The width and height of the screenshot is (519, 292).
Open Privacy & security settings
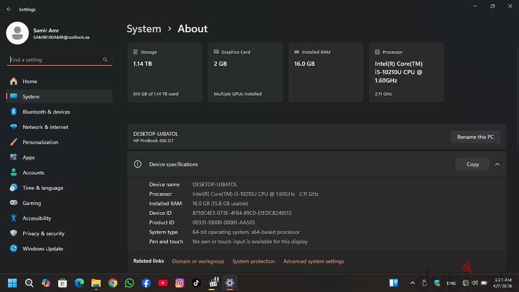pyautogui.click(x=59, y=234)
